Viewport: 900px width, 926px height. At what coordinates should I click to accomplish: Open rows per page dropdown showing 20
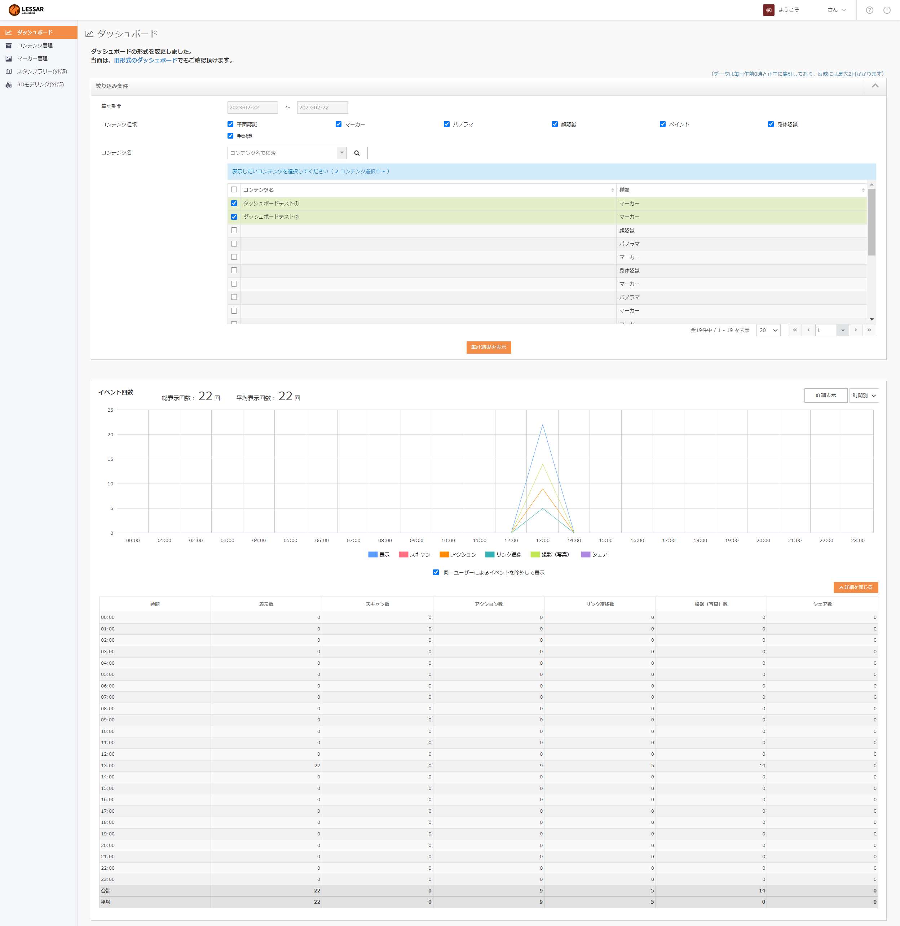pos(768,330)
